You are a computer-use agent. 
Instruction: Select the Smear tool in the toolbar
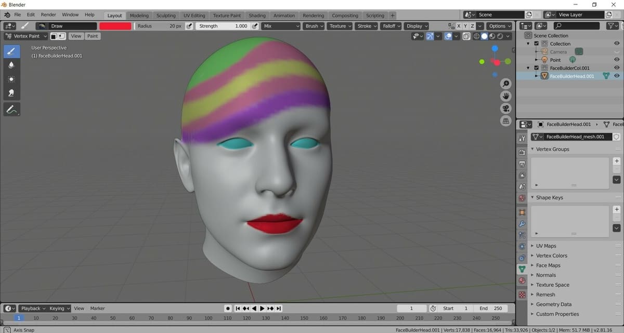coord(11,93)
